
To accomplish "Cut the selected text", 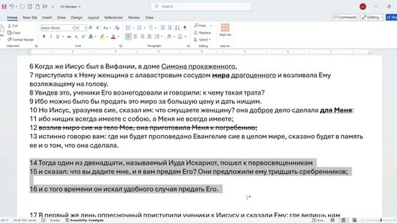I will pos(12,26).
